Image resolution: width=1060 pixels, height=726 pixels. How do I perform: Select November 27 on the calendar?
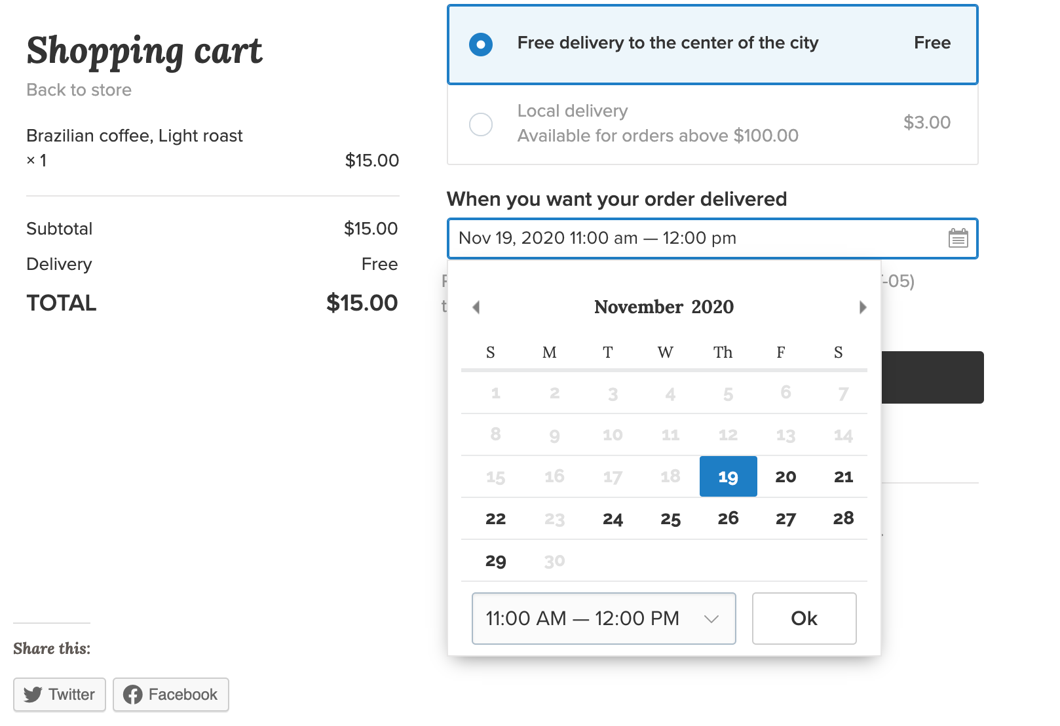786,518
